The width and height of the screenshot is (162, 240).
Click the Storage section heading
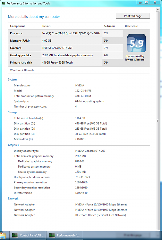pyautogui.click(x=13, y=112)
